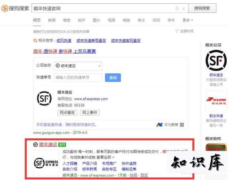The width and height of the screenshot is (229, 180).
Task: Open result 顺丰-查快递,寄快递,上菜鸟裹裹
Action: tap(64, 51)
